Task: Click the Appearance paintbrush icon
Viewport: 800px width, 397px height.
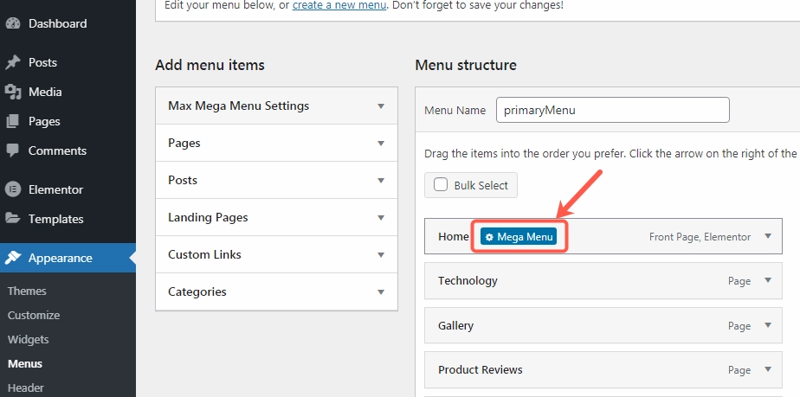Action: click(13, 258)
